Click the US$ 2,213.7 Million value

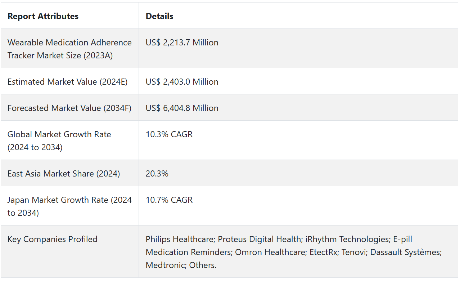coord(182,43)
